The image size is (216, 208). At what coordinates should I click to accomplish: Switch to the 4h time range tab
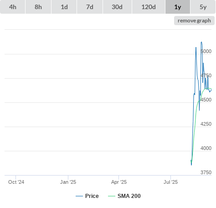pos(13,7)
